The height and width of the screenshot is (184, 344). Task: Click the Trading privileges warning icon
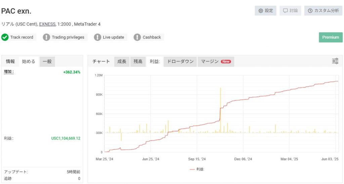coord(46,37)
